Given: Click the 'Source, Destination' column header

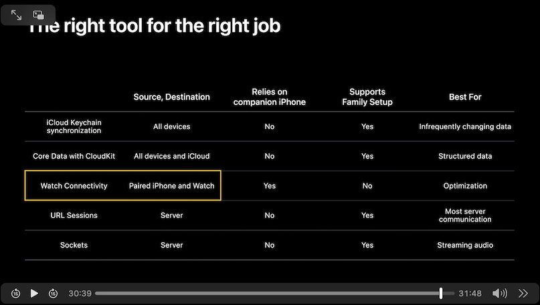Looking at the screenshot, I should [x=171, y=97].
